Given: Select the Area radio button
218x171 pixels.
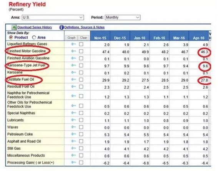Looking at the screenshot, I should point(34,38).
